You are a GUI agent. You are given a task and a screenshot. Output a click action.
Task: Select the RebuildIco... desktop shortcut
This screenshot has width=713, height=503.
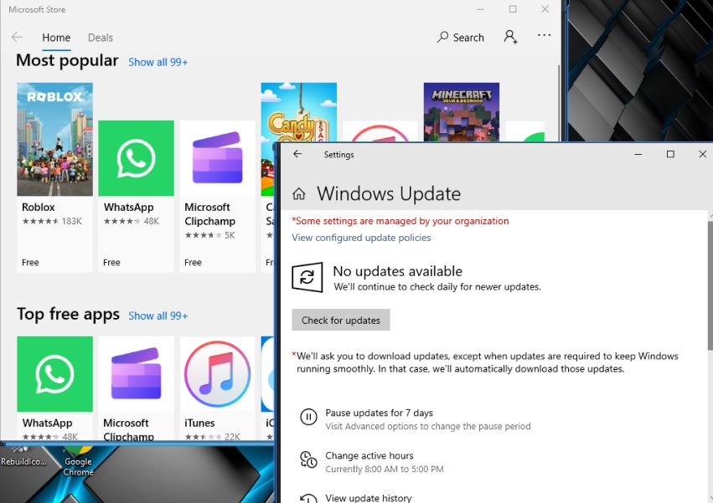[23, 457]
